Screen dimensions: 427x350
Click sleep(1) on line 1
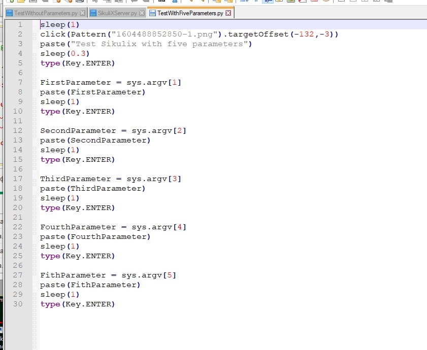(59, 24)
